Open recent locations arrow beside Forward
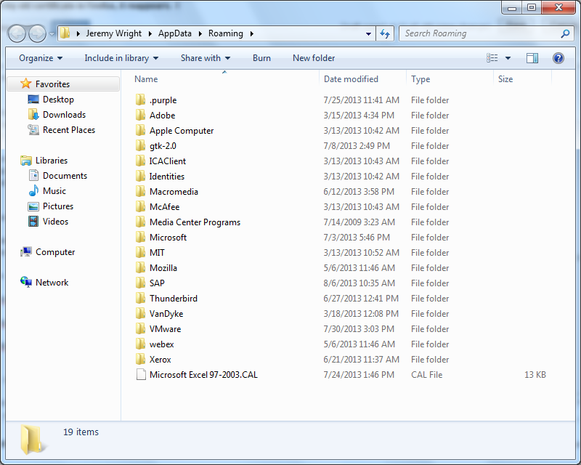The width and height of the screenshot is (581, 465). pyautogui.click(x=52, y=33)
